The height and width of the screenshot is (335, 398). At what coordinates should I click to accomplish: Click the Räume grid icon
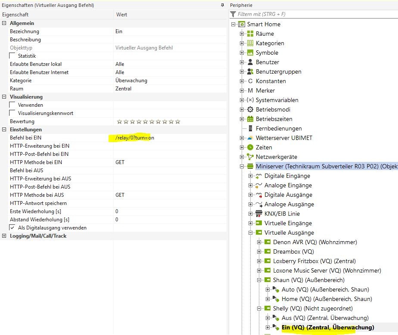(250, 34)
